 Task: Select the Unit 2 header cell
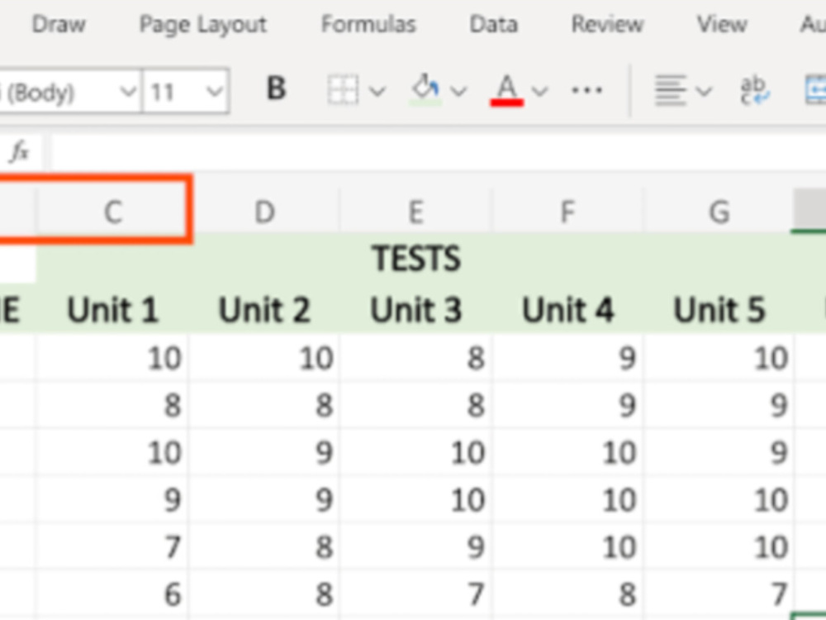click(x=264, y=309)
